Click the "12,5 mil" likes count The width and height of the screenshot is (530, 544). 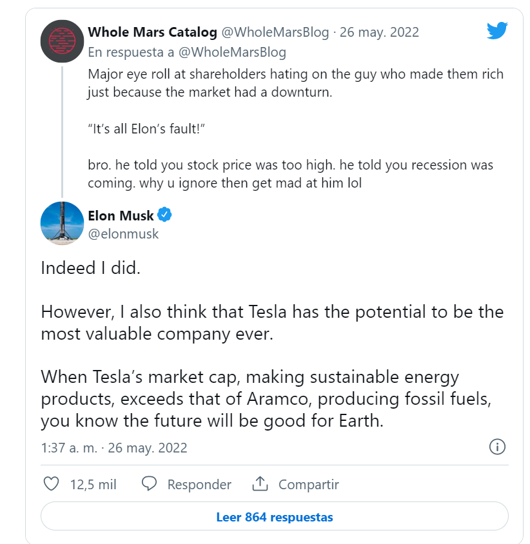coord(93,485)
